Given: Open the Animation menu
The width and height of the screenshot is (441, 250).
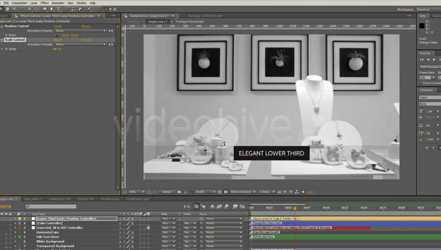Looking at the screenshot, I should coord(58,3).
